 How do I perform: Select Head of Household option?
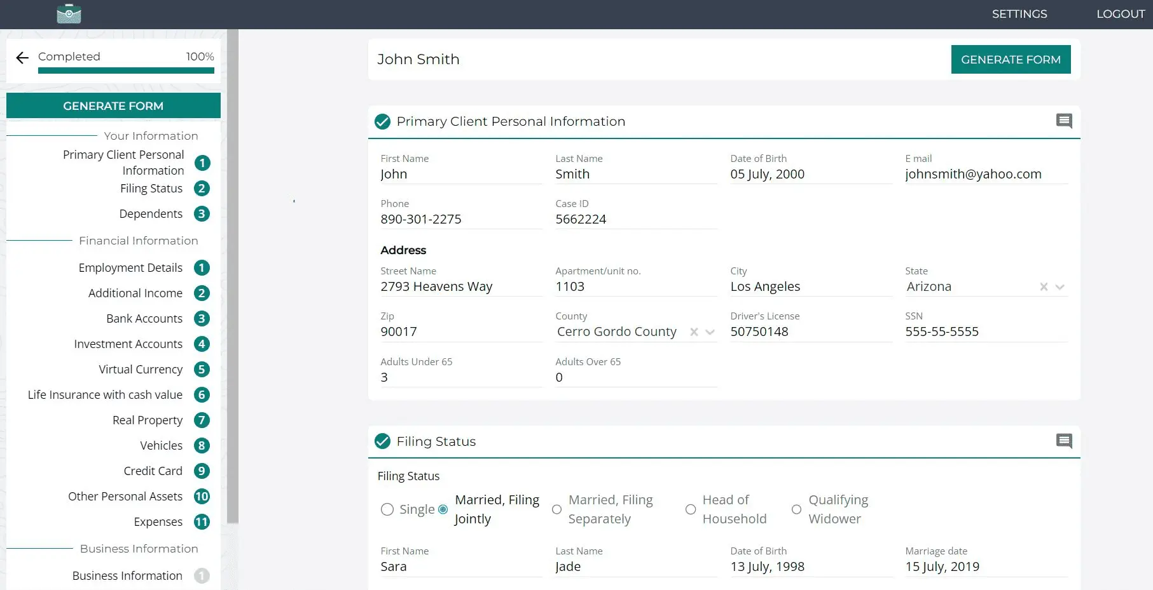[x=691, y=509]
